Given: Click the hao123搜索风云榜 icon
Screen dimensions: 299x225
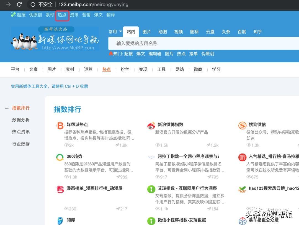Looking at the screenshot, I should 242,190.
